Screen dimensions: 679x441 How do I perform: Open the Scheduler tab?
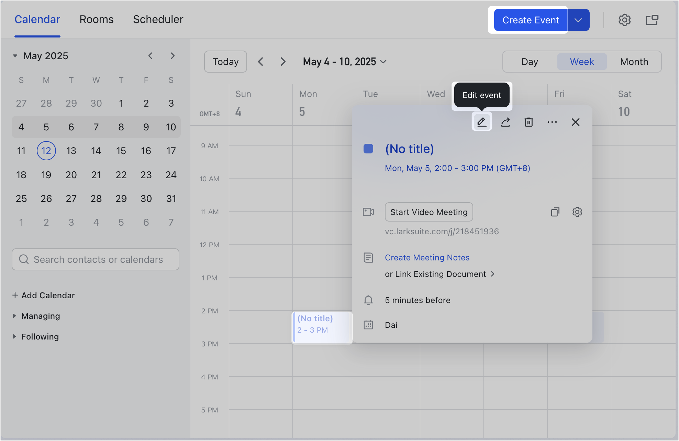click(x=158, y=19)
